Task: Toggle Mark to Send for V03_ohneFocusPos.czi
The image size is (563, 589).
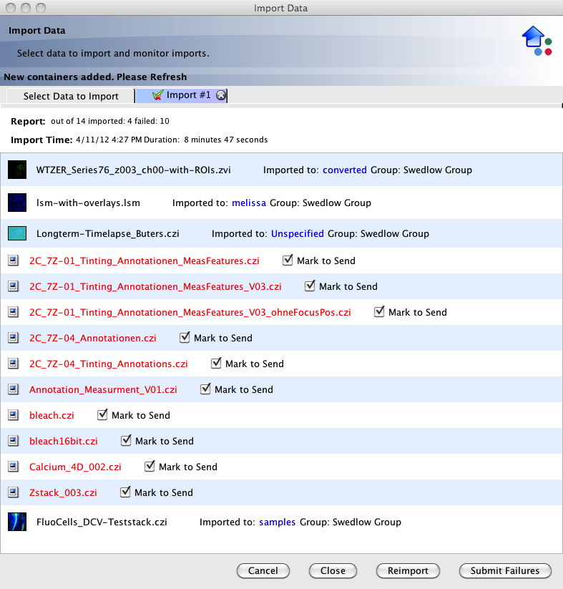Action: pyautogui.click(x=379, y=311)
